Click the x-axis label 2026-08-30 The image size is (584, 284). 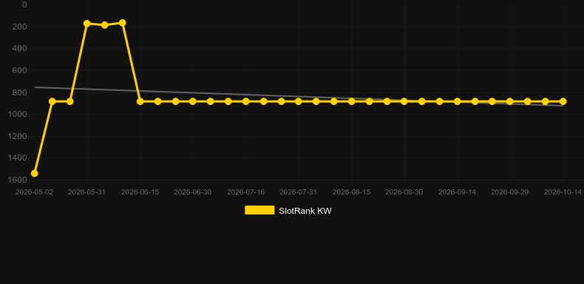[404, 192]
